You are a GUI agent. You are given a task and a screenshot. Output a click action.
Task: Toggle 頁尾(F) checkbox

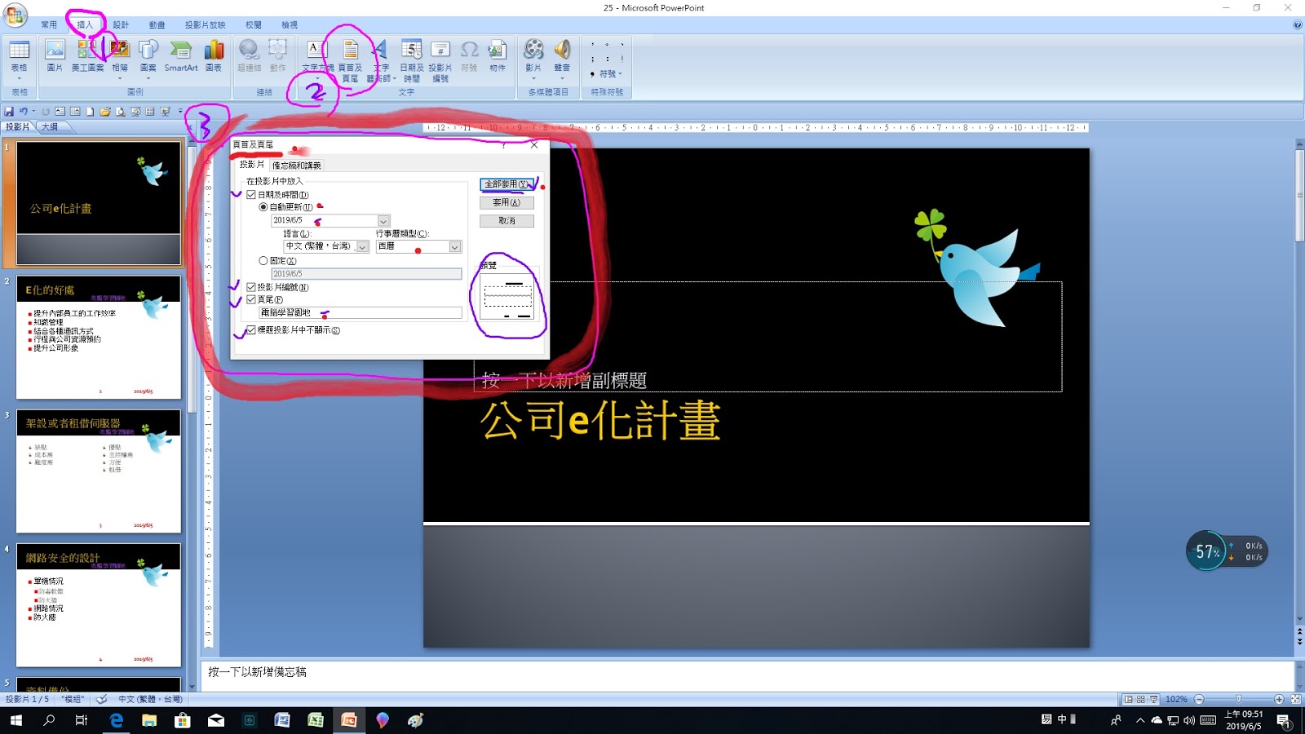click(x=251, y=299)
